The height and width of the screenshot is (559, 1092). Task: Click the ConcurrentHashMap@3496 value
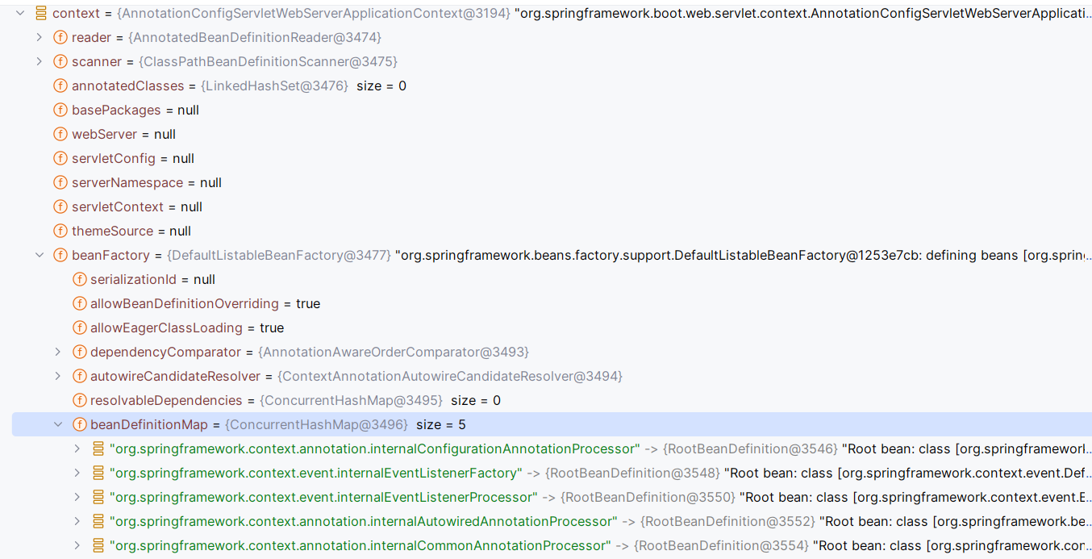point(316,424)
